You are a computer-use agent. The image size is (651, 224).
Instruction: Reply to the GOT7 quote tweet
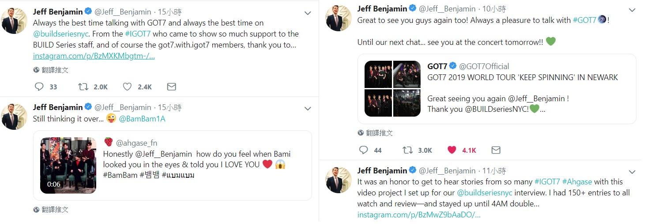click(x=364, y=150)
